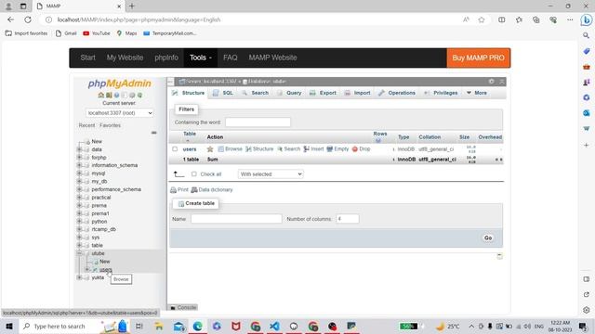The height and width of the screenshot is (334, 595).
Task: Enable the Check all checkbox
Action: 194,174
